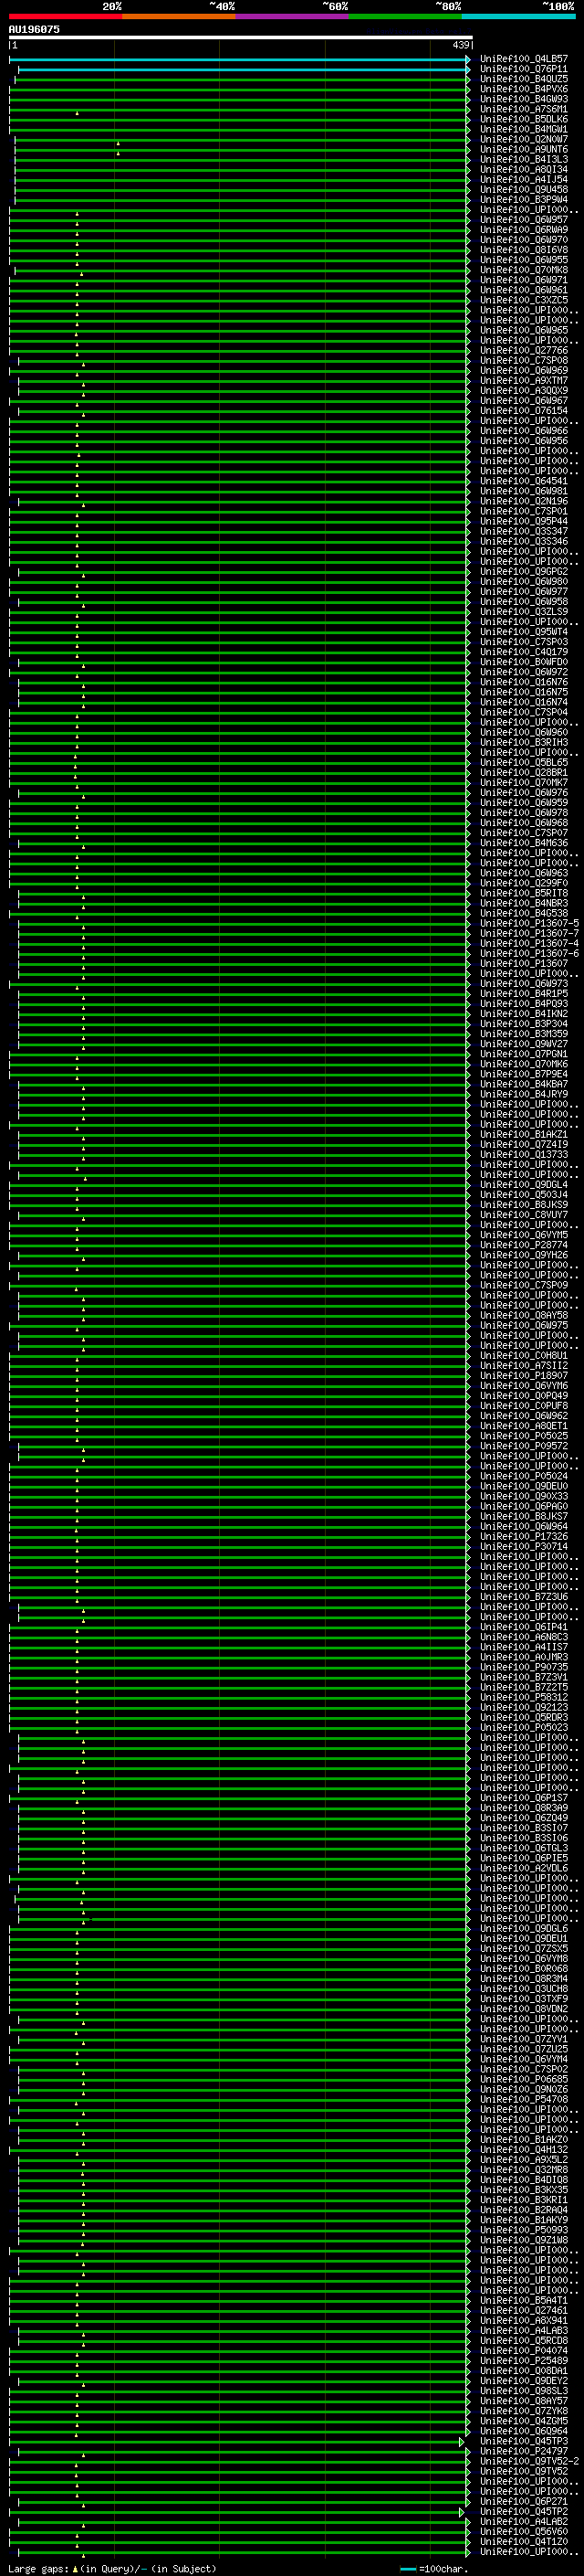This screenshot has width=584, height=2576.
Task: Click the arrowhead ending UniRef100_Q45TP2 alignment bar
Action: pyautogui.click(x=463, y=2512)
